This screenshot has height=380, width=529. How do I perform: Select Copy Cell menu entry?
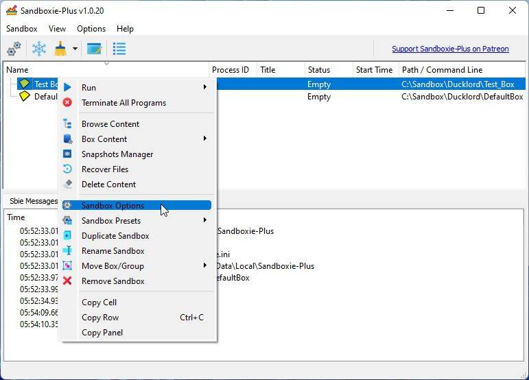[x=137, y=302]
